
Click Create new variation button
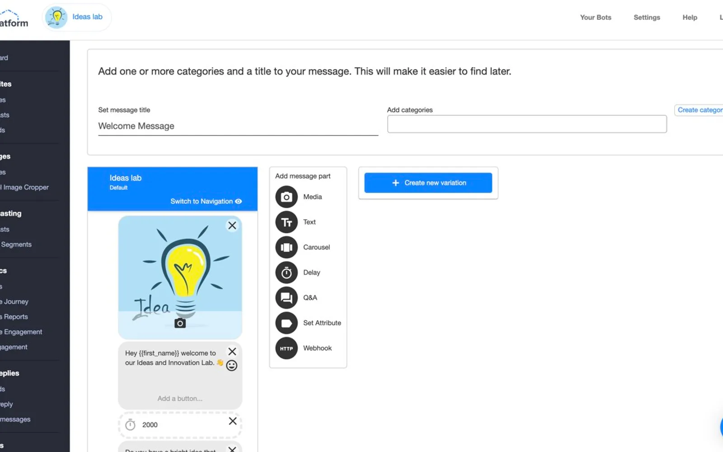click(428, 183)
